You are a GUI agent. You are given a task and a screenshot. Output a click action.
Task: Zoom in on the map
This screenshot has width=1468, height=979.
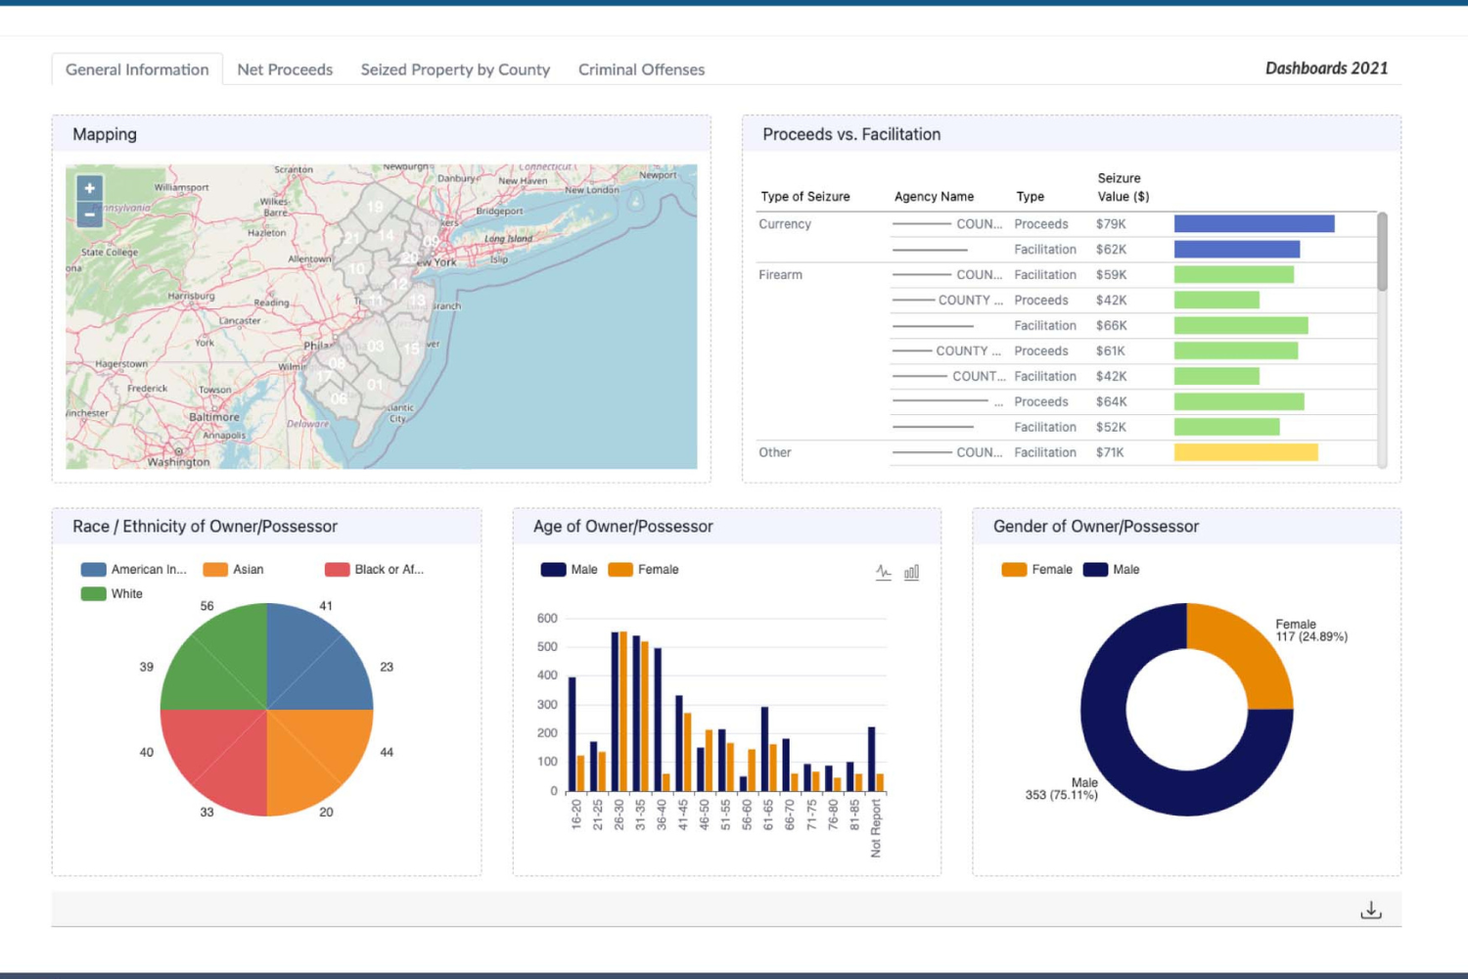(x=89, y=188)
